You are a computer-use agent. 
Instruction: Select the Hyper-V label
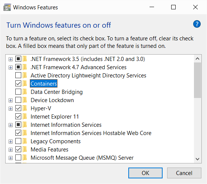(x=41, y=108)
